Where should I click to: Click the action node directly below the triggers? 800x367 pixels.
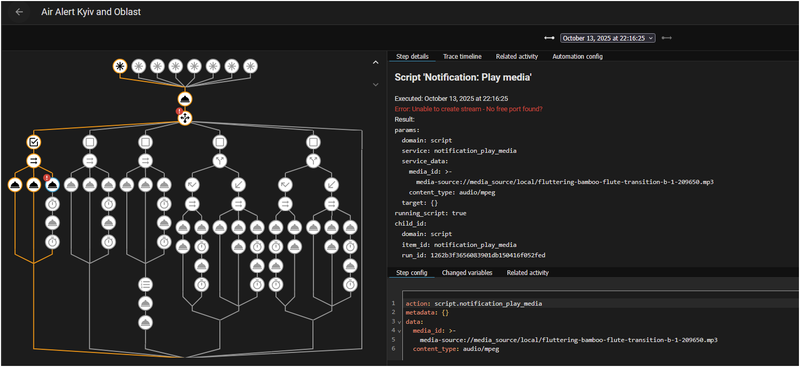click(x=185, y=99)
